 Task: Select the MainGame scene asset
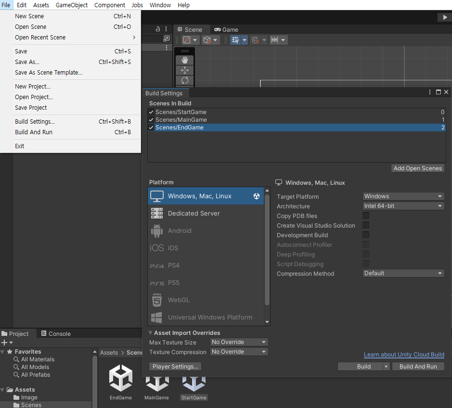click(x=156, y=388)
